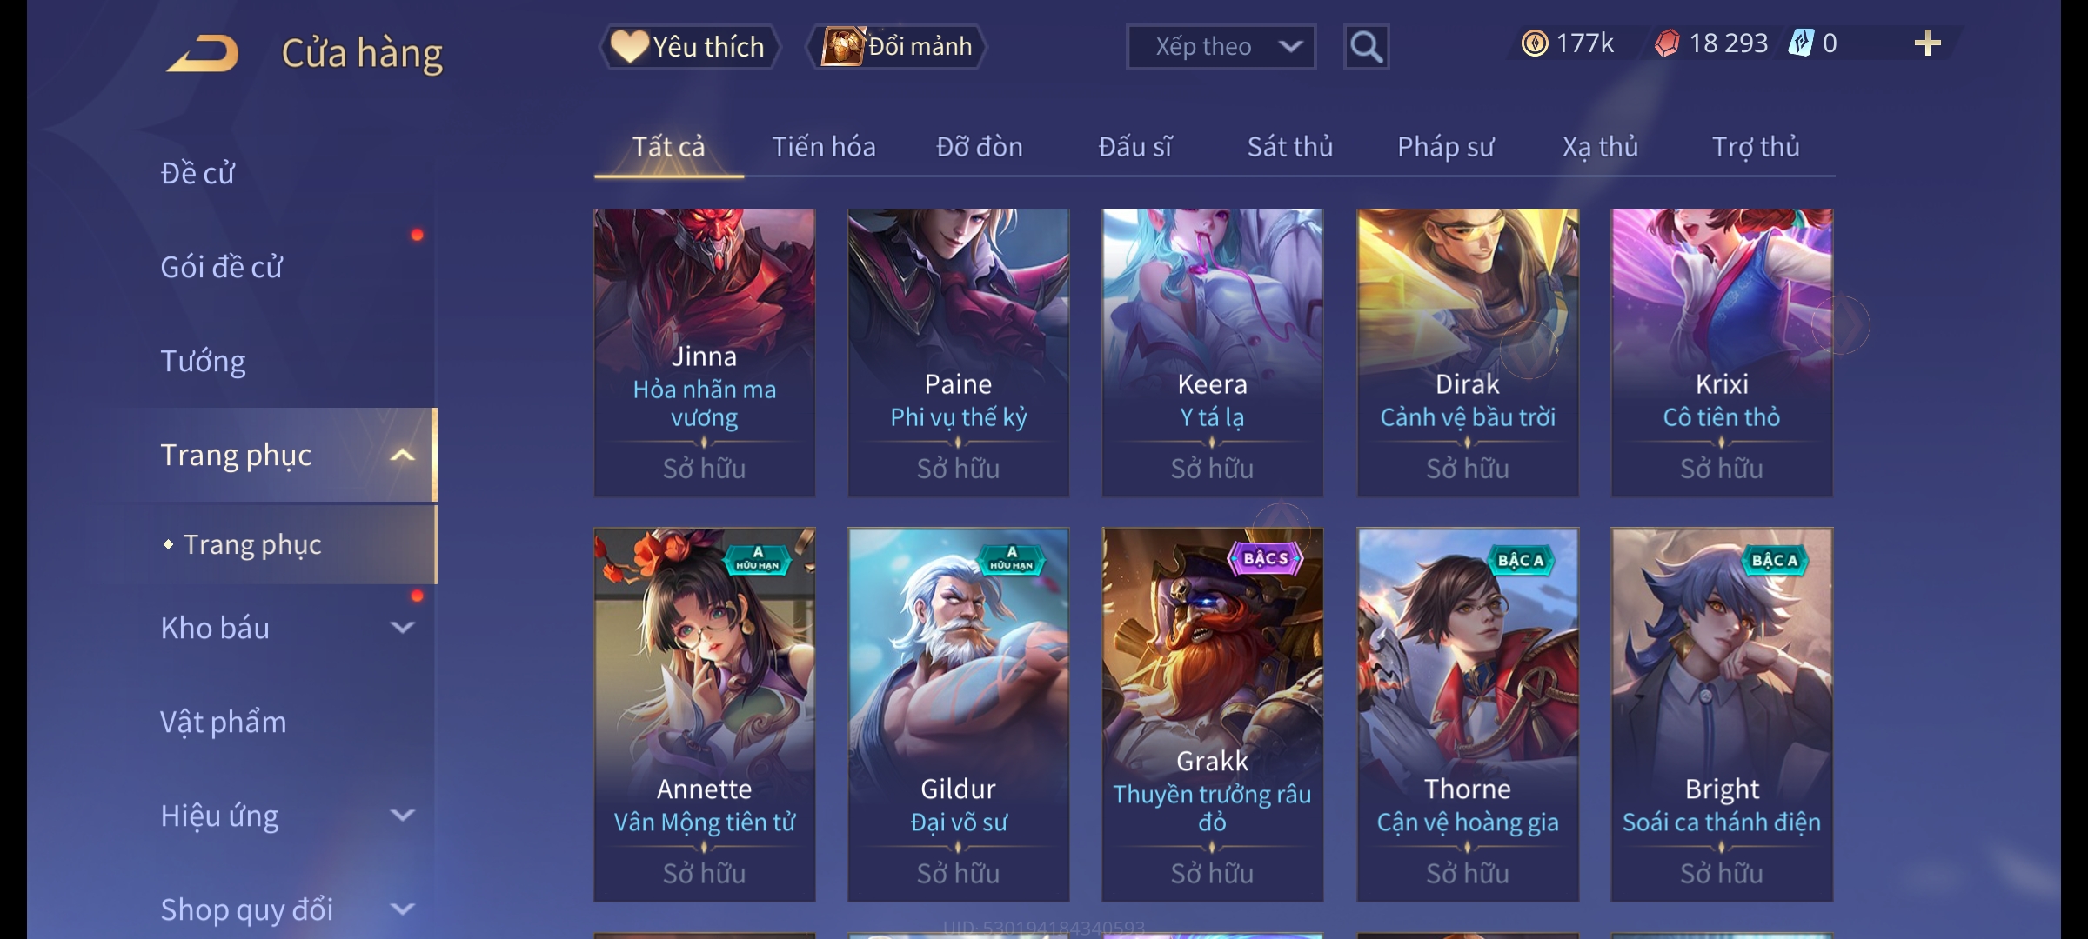This screenshot has height=939, width=2088.
Task: Go back using the arrow icon
Action: [204, 53]
